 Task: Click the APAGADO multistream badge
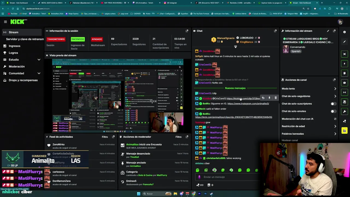[97, 39]
